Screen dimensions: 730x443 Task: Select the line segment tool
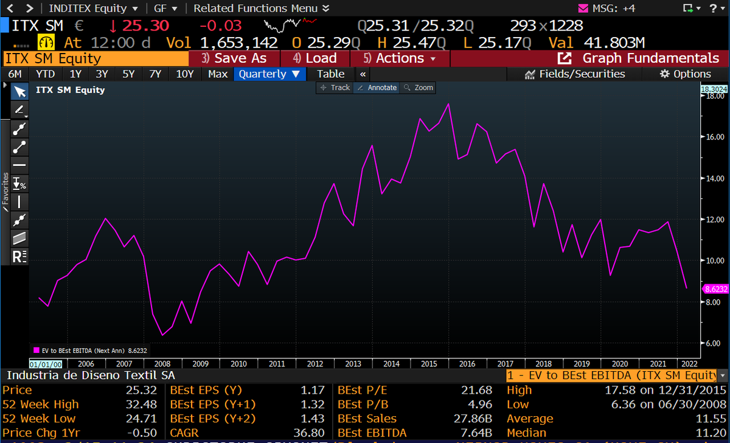pos(20,147)
